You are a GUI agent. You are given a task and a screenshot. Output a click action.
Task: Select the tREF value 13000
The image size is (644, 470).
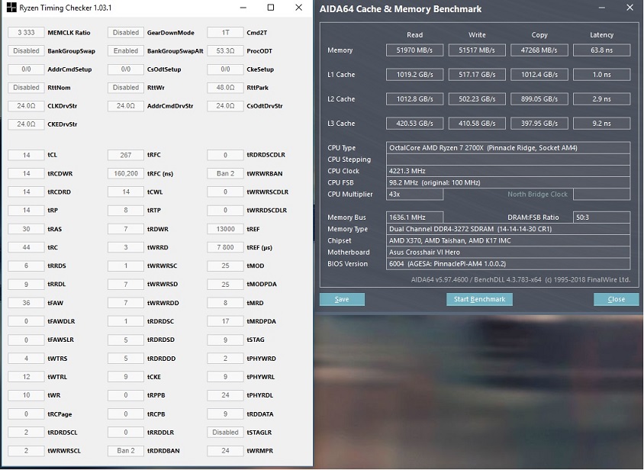pos(225,229)
